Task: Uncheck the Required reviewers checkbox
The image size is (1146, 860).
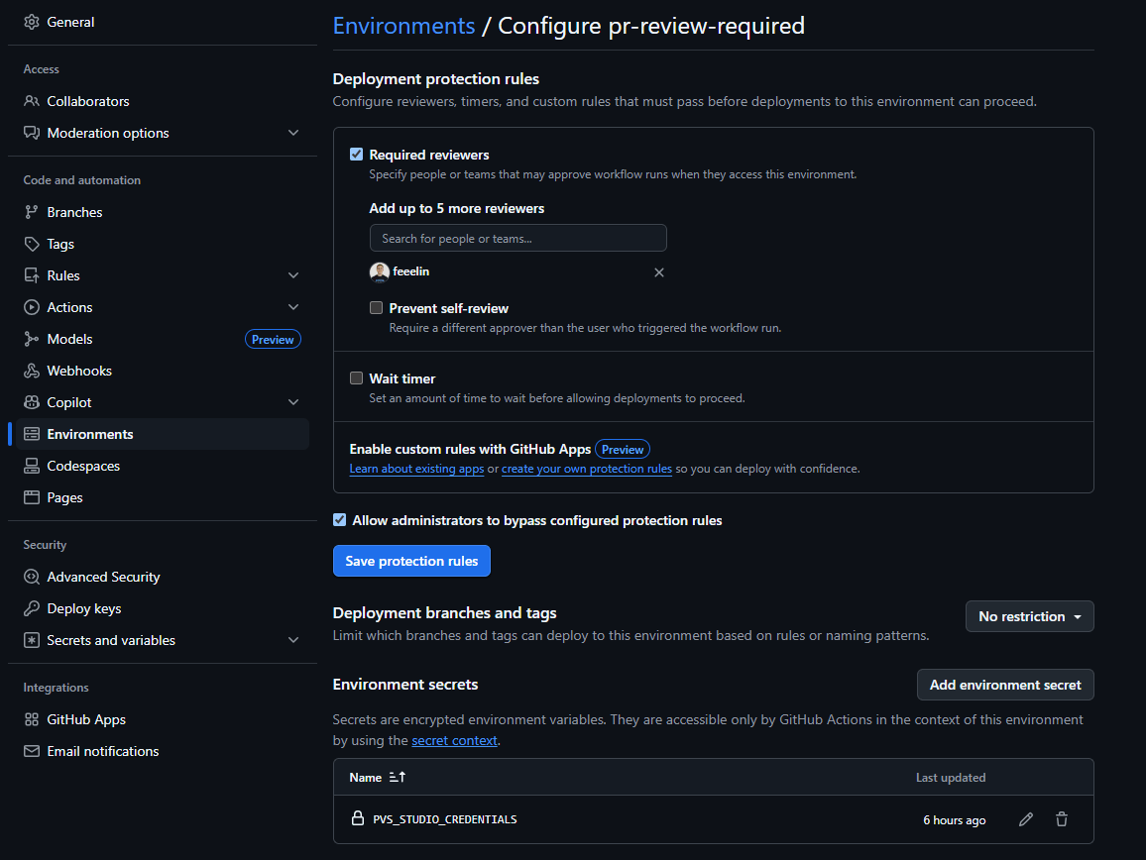Action: click(x=357, y=155)
